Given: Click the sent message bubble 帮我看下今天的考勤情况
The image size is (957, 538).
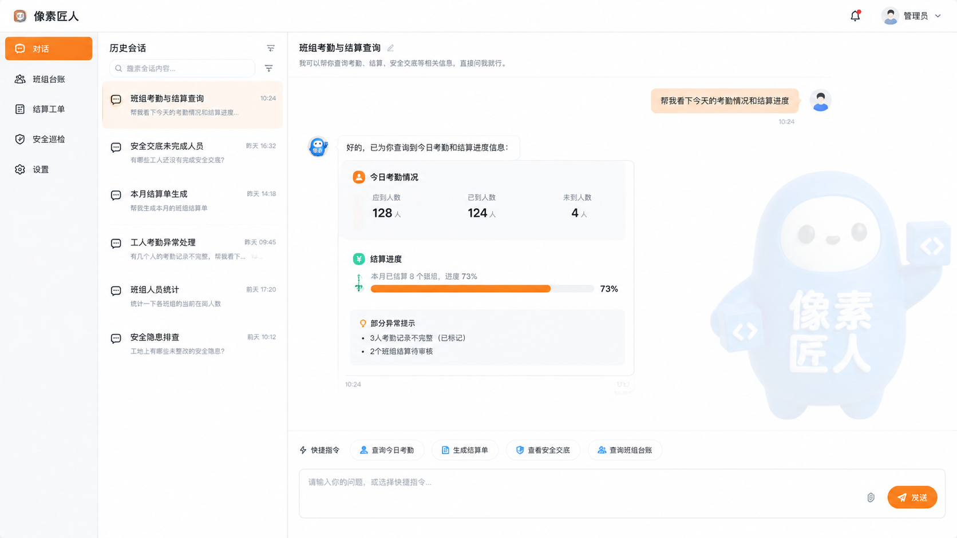Looking at the screenshot, I should 725,101.
